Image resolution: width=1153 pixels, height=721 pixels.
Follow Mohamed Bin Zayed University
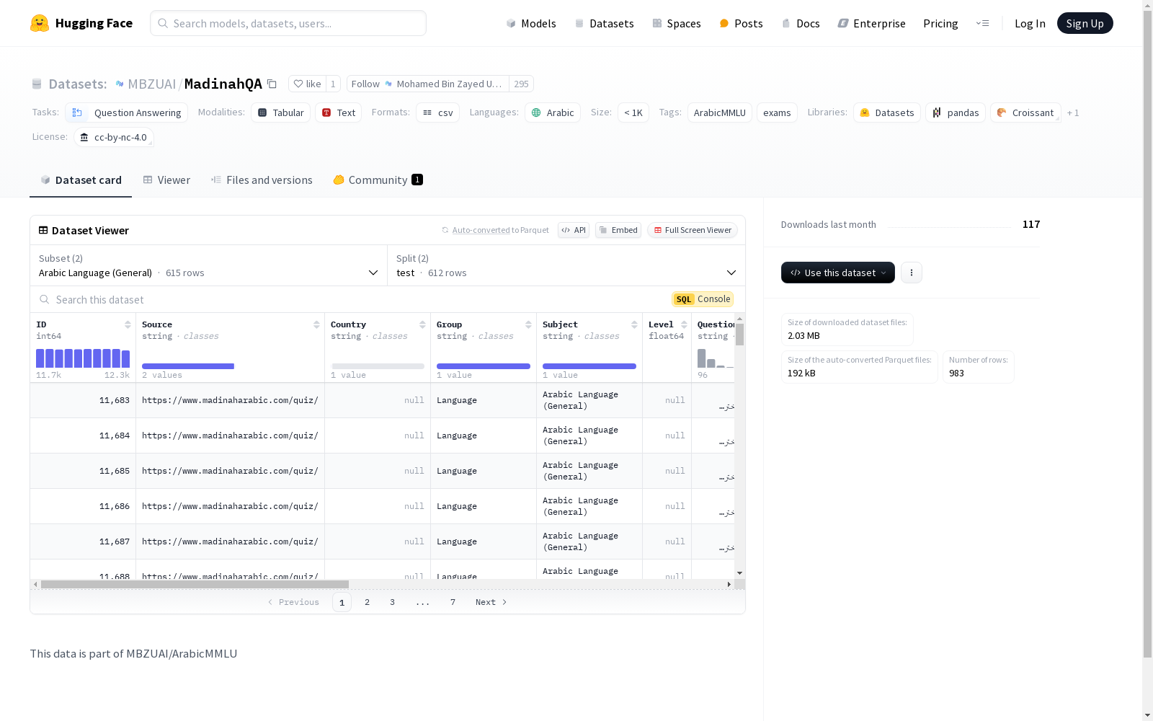point(428,84)
